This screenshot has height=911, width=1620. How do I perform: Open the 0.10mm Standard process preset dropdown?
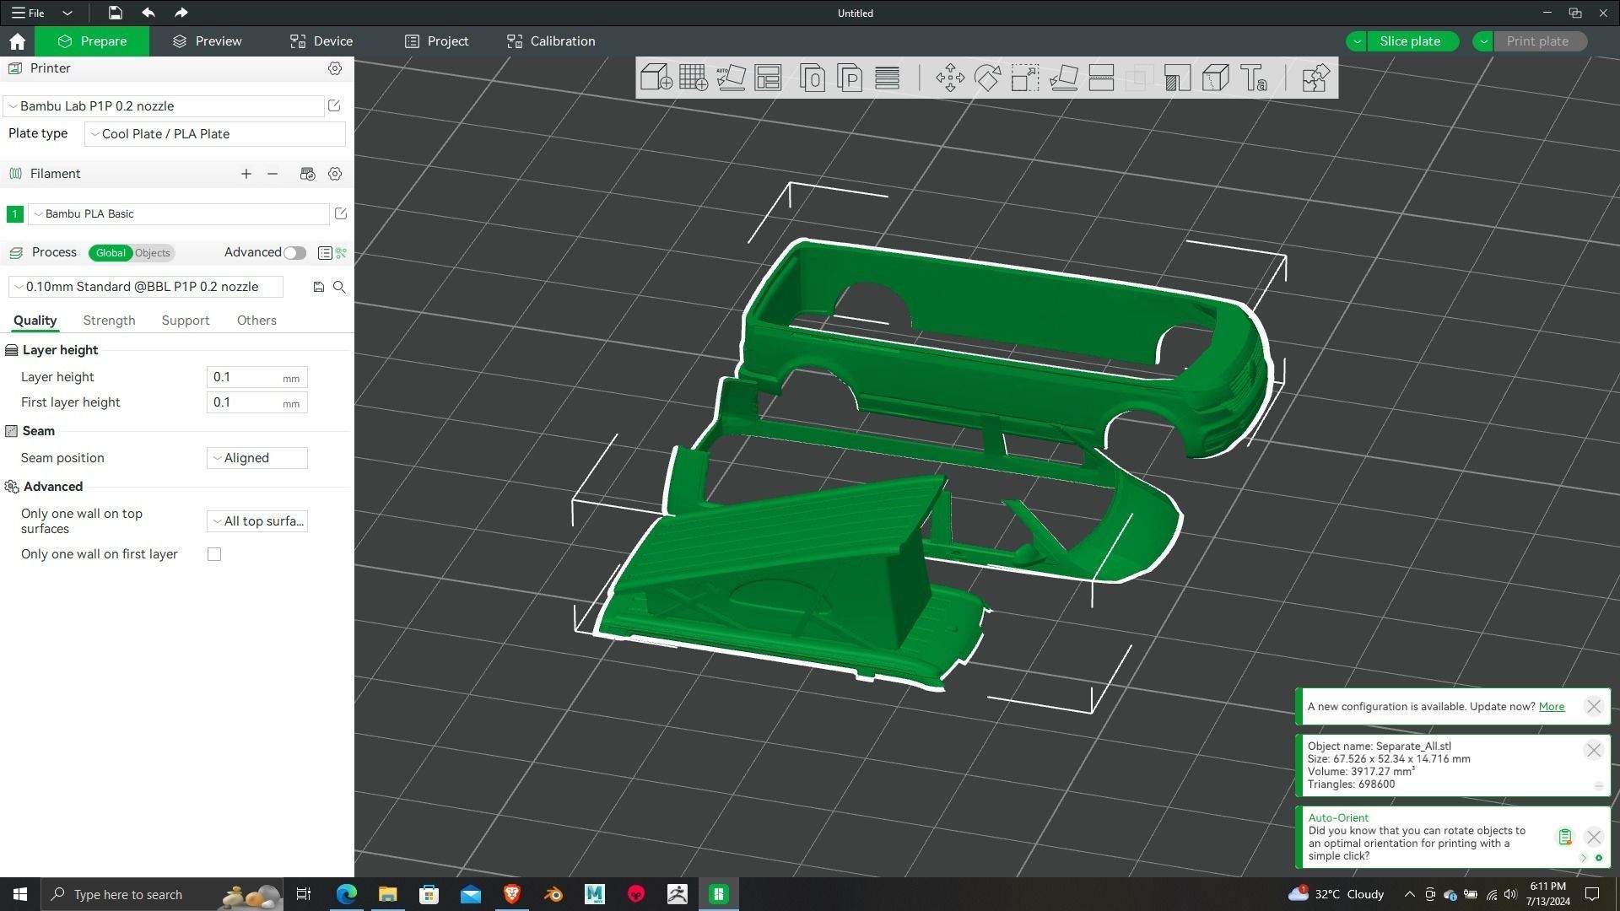point(145,287)
